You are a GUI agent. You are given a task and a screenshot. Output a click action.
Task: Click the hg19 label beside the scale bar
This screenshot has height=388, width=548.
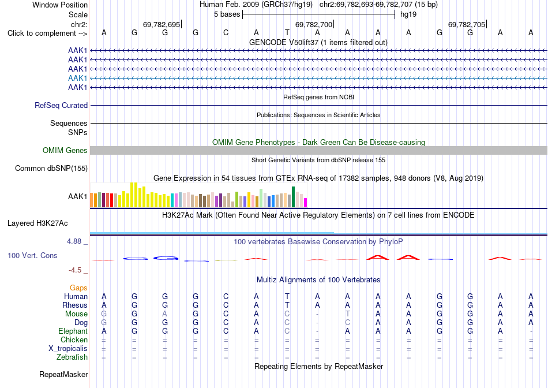[x=408, y=14]
